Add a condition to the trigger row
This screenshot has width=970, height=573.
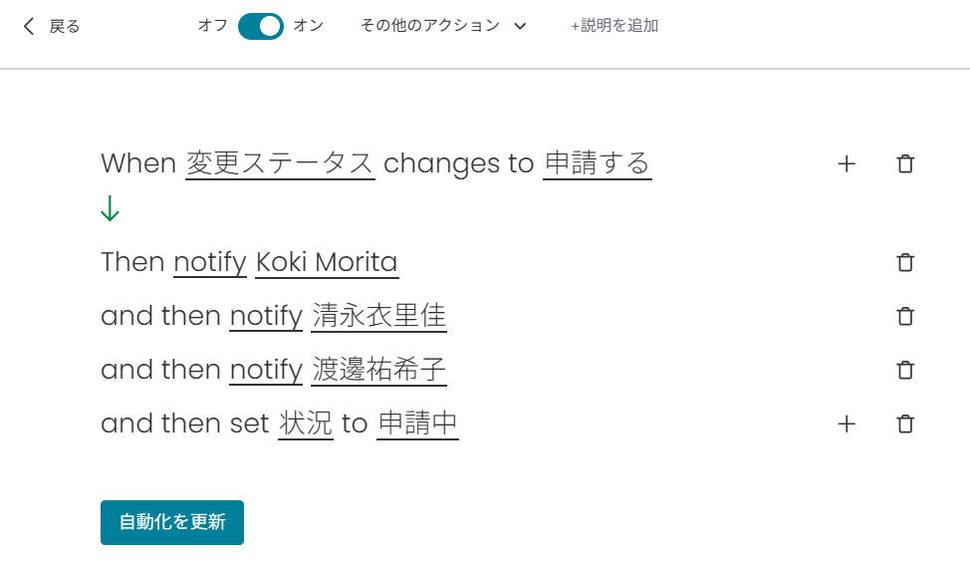tap(847, 164)
